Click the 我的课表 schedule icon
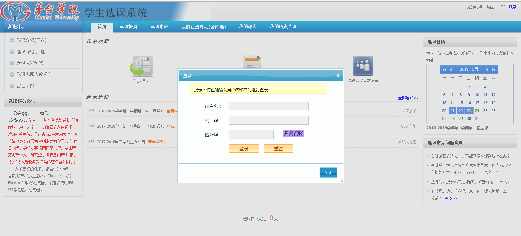This screenshot has width=521, height=236. coord(141,67)
